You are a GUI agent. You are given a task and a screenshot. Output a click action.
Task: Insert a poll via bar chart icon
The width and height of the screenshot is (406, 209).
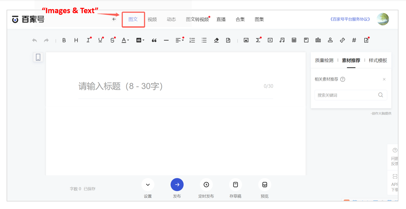coord(318,40)
